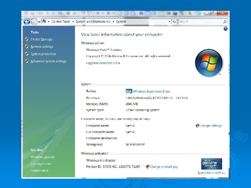Open System protection from Tasks
This screenshot has width=251, height=188.
[43, 54]
